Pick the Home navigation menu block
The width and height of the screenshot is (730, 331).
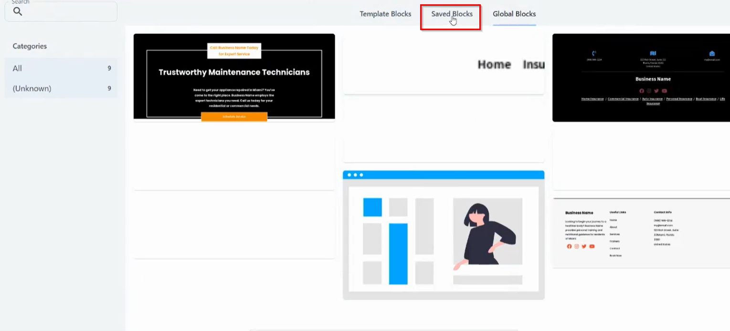tap(444, 64)
